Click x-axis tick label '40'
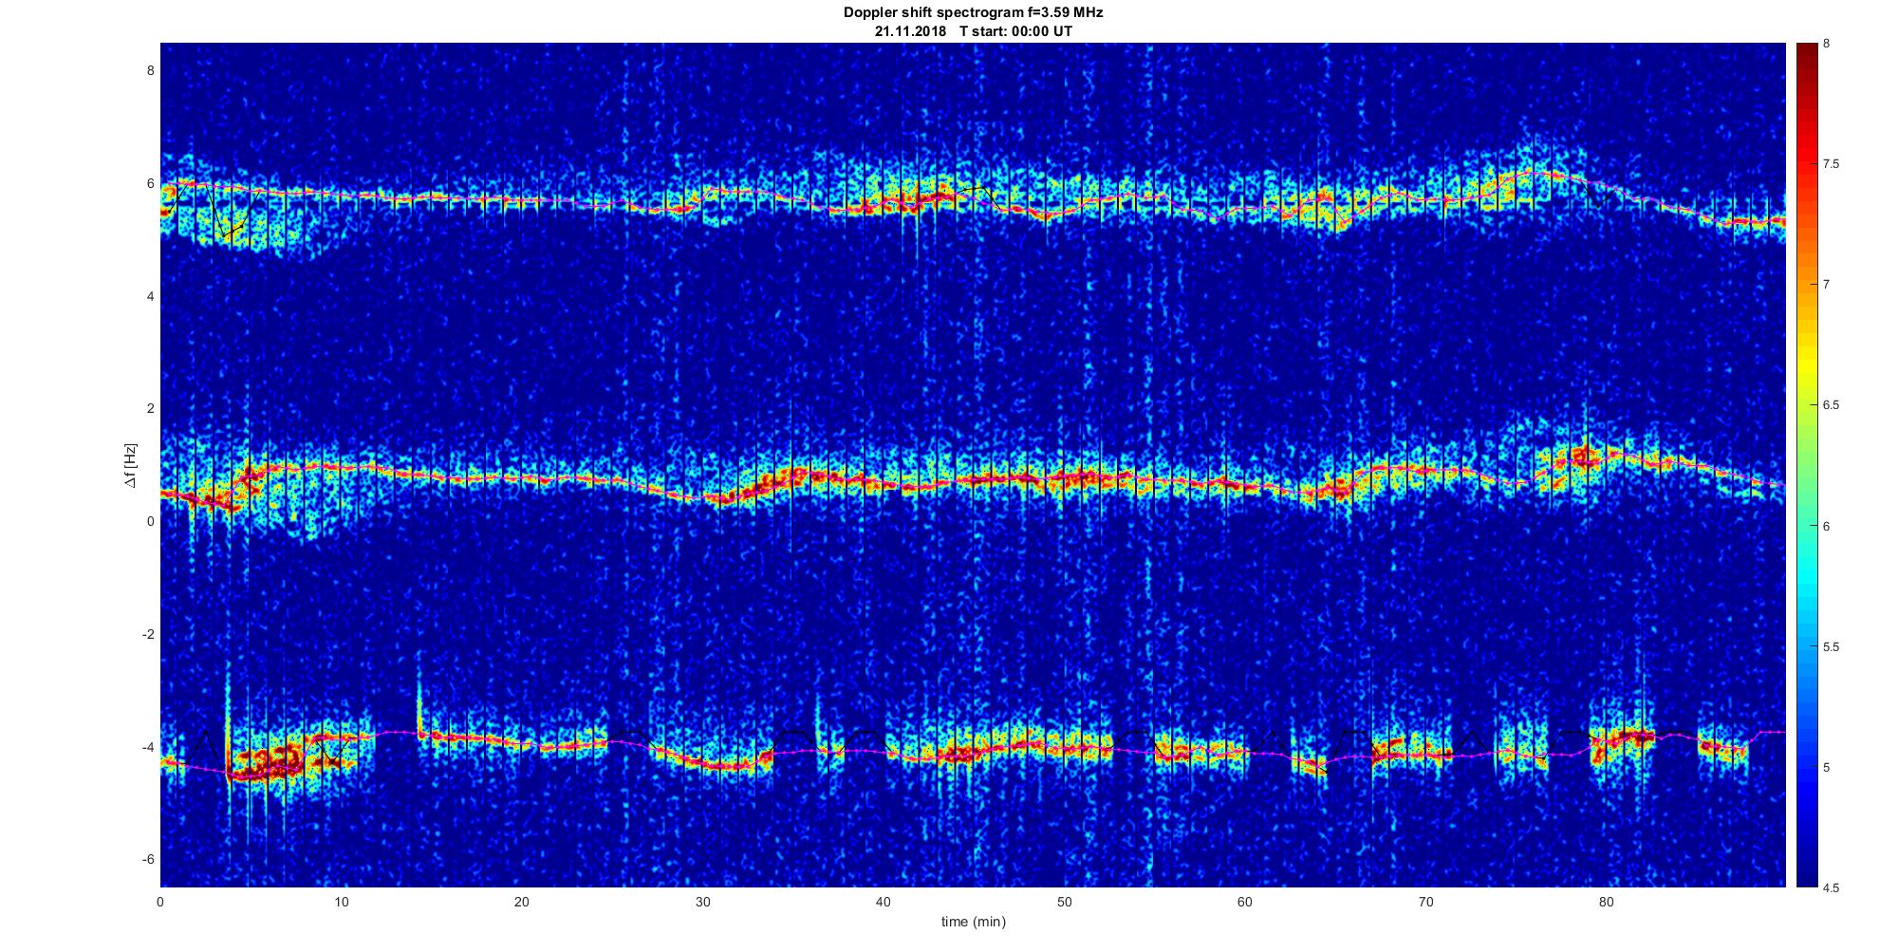 (x=884, y=902)
